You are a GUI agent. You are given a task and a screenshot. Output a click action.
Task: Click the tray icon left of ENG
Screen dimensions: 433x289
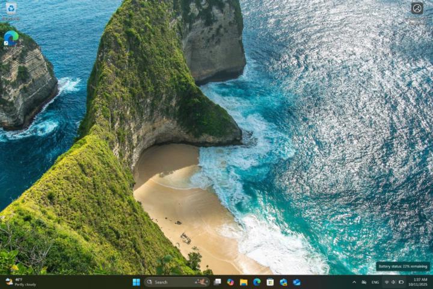coord(364,282)
